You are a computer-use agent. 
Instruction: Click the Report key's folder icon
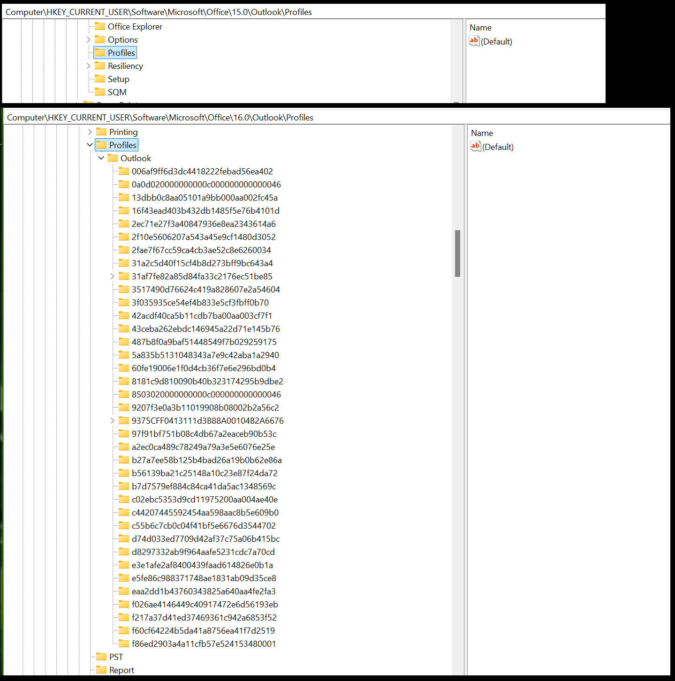coord(101,670)
